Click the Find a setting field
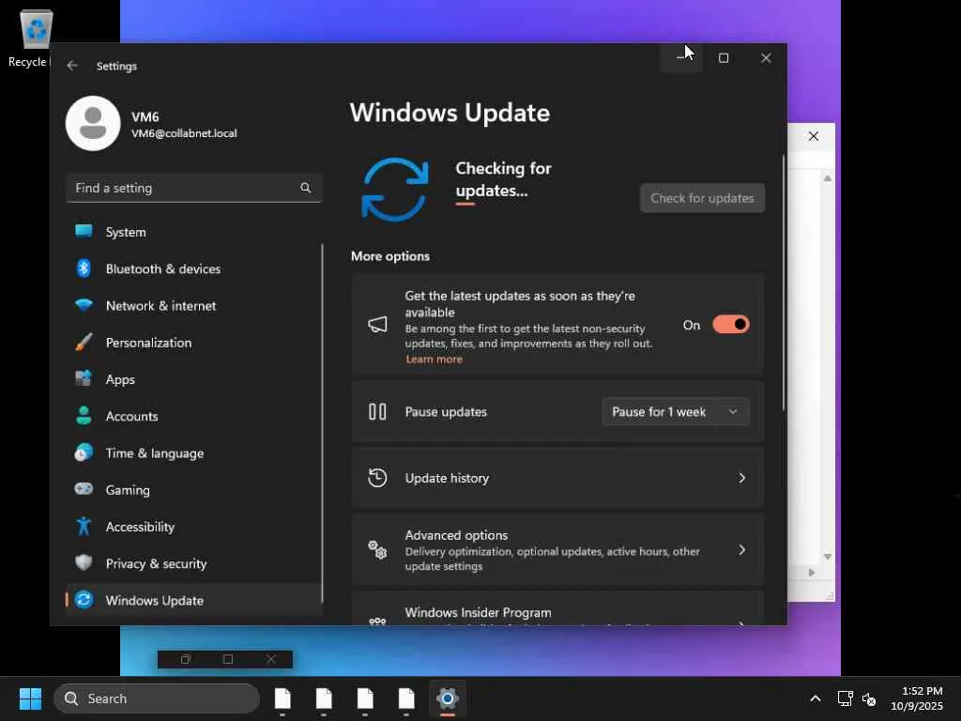 click(193, 188)
